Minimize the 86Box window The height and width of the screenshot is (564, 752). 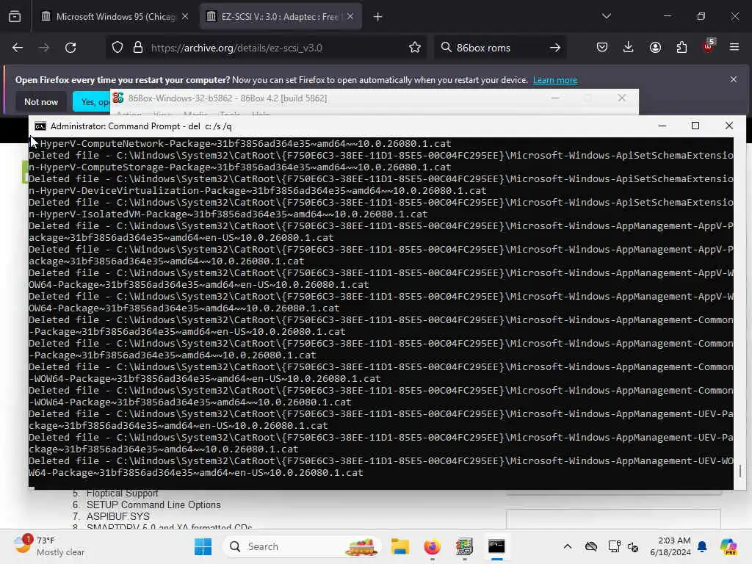[x=555, y=98]
